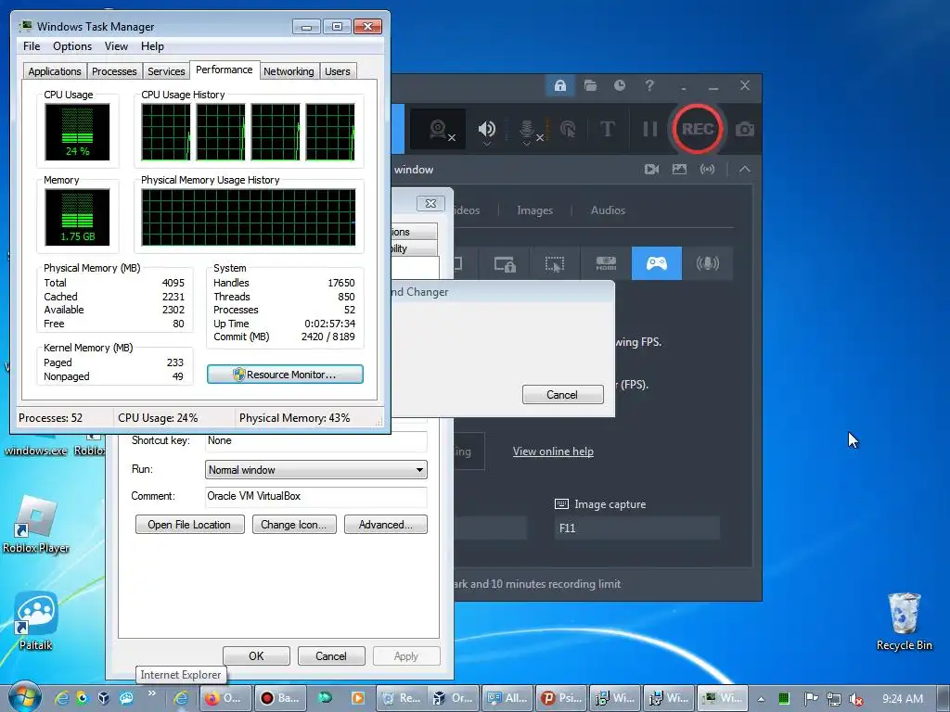Switch to the Applications tab in Task Manager

tap(55, 71)
